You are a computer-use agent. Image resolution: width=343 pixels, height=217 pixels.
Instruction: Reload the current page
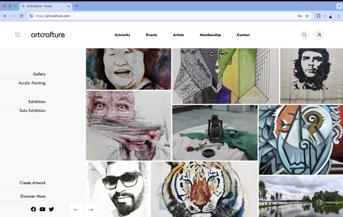coord(21,16)
